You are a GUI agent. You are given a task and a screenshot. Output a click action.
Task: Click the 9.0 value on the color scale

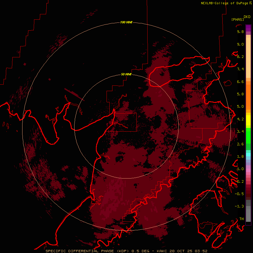240,44
